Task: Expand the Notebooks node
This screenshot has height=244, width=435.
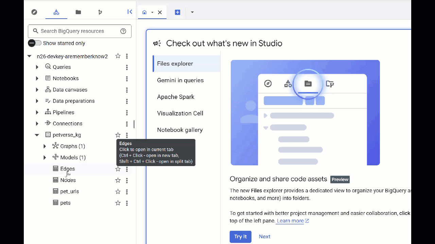Action: pos(37,78)
